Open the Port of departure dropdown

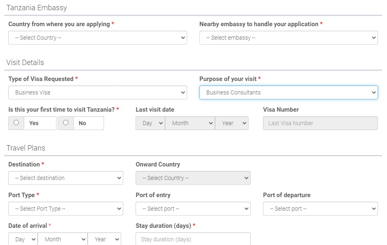320,209
